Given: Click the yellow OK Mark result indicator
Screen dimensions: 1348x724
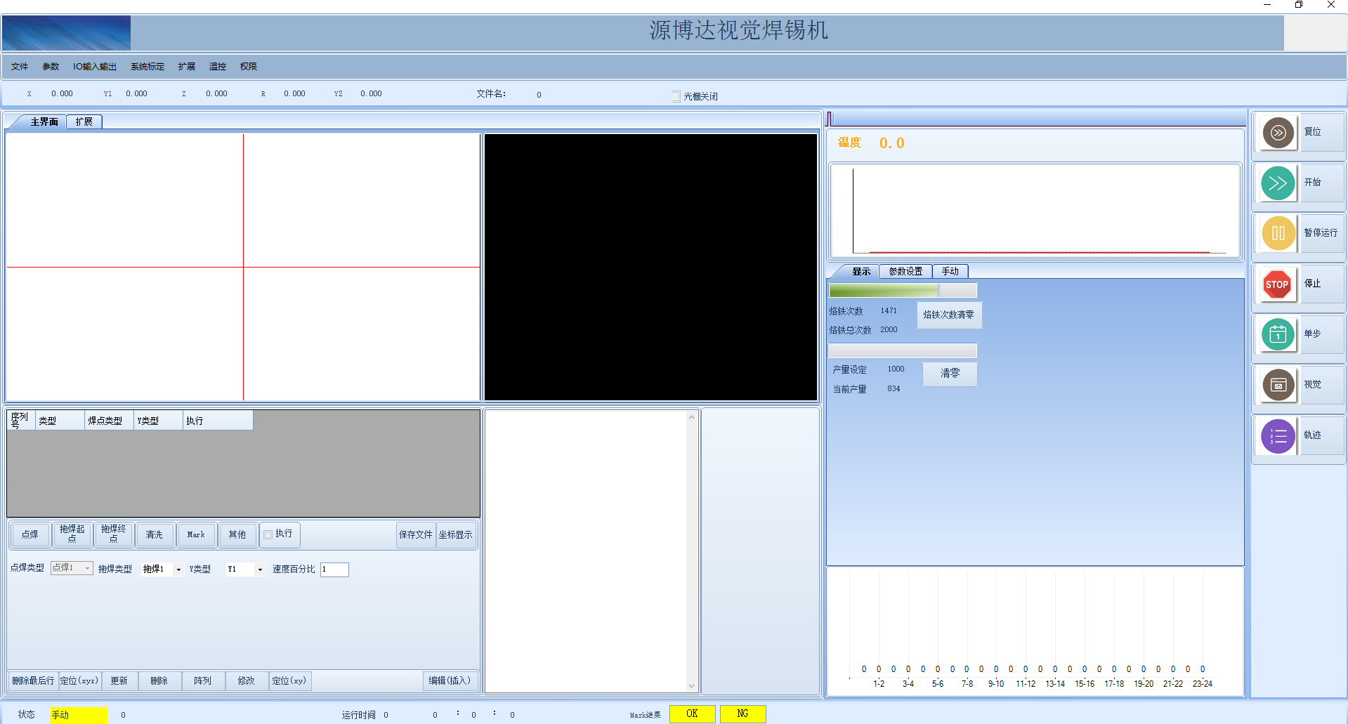Looking at the screenshot, I should 692,714.
